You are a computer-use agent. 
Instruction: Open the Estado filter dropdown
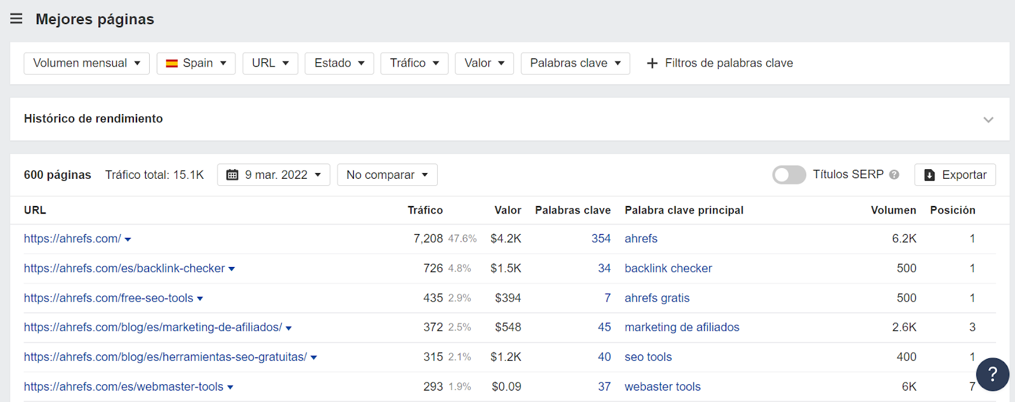339,63
